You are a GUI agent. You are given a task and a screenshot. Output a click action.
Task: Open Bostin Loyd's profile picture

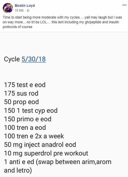(8, 8)
